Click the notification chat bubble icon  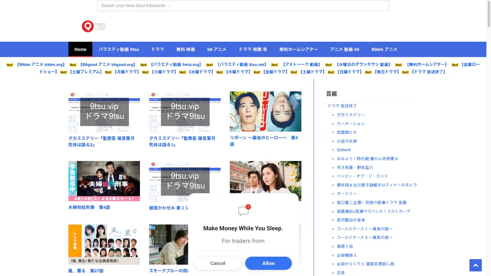coord(244,210)
